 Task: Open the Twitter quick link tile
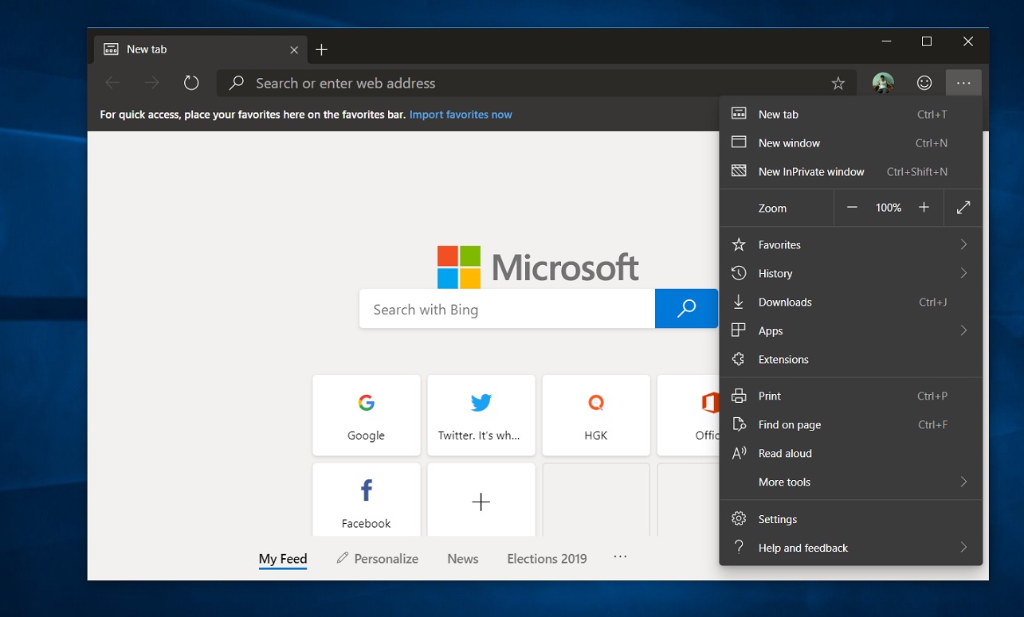[x=481, y=415]
